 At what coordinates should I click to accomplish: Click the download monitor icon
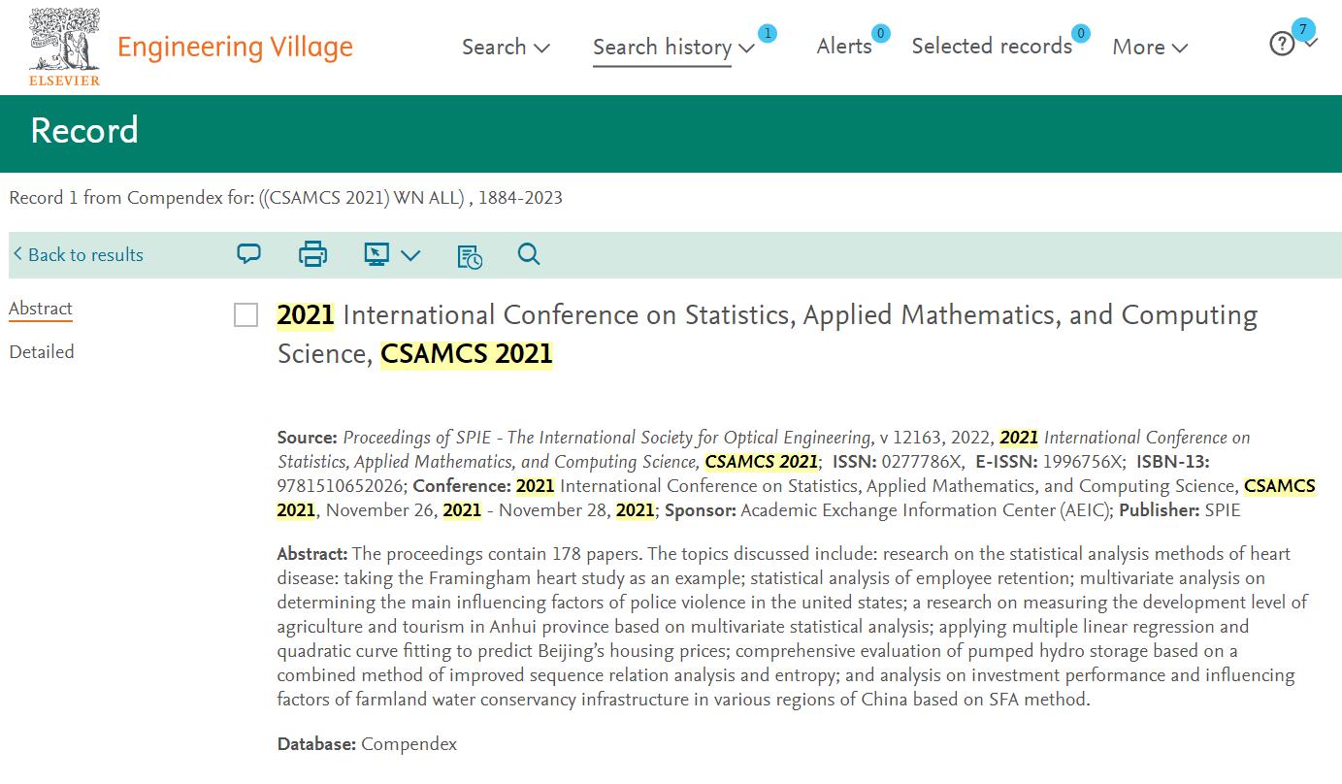[376, 254]
